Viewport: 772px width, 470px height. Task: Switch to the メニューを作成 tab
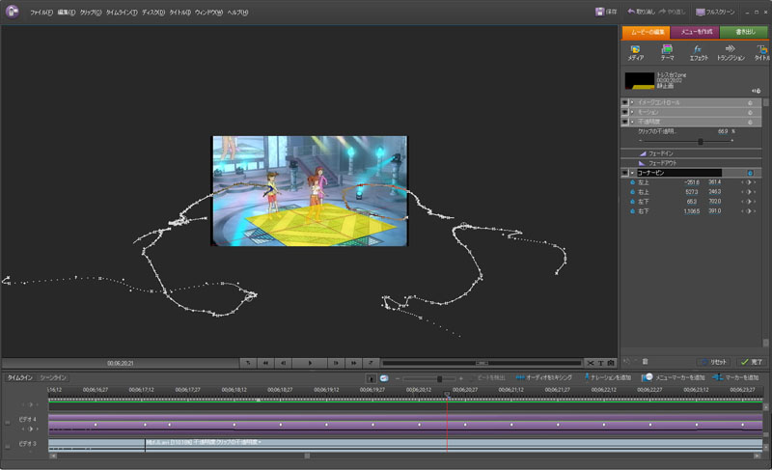coord(695,32)
